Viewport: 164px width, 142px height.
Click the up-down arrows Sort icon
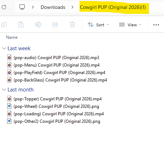tap(91, 25)
